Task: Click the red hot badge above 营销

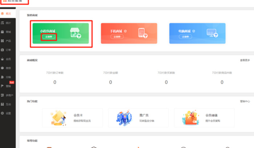Action: tap(12, 83)
